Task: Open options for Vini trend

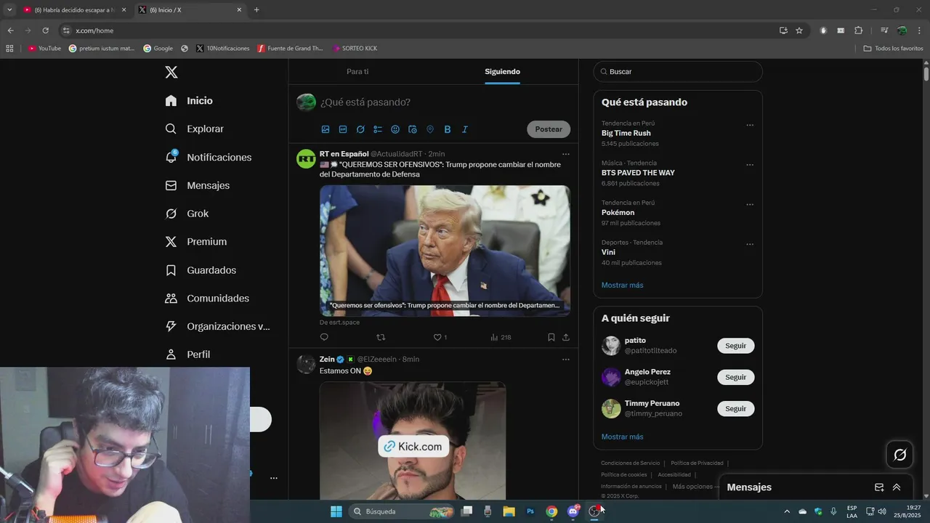Action: coord(750,244)
